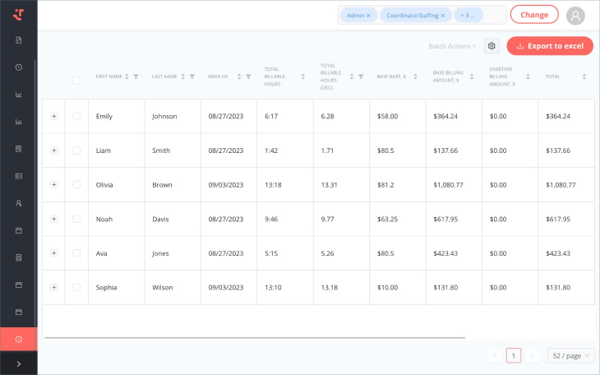600x375 pixels.
Task: Click the Week Of filter icon
Action: [x=248, y=76]
